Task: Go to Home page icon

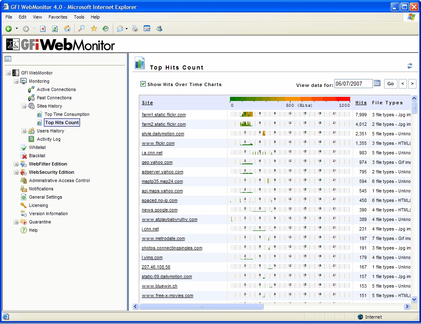Action: point(68,29)
